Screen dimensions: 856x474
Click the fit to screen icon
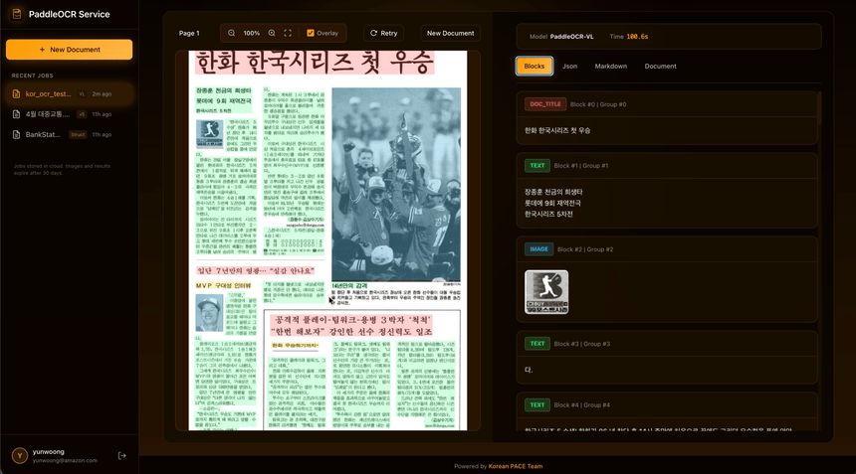tap(288, 33)
